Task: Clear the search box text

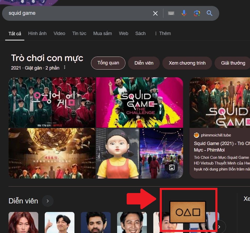Action: pos(155,13)
